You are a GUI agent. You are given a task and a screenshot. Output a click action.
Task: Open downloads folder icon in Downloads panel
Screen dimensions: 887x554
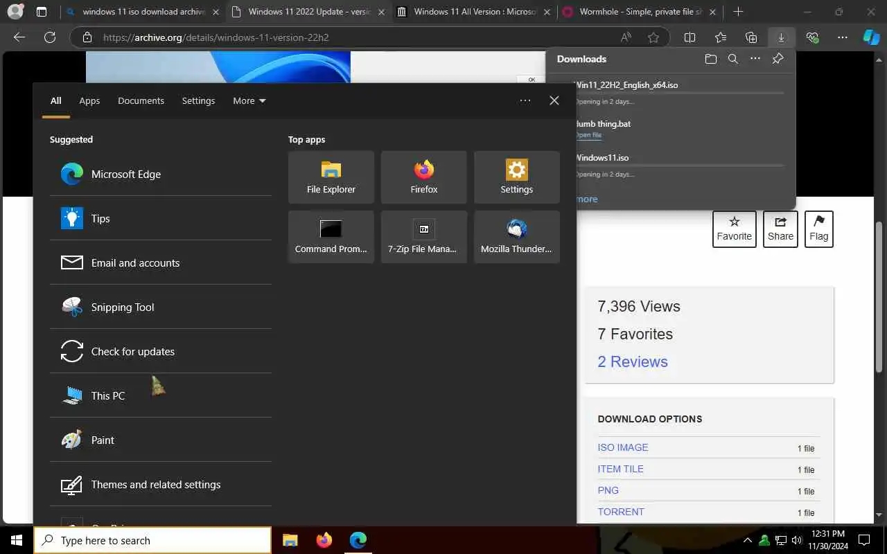pos(710,59)
